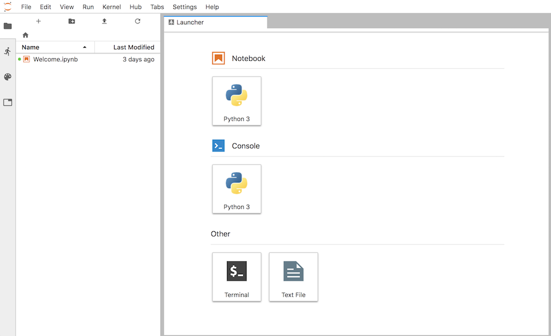The height and width of the screenshot is (336, 551).
Task: Open the Settings menu
Action: [185, 7]
